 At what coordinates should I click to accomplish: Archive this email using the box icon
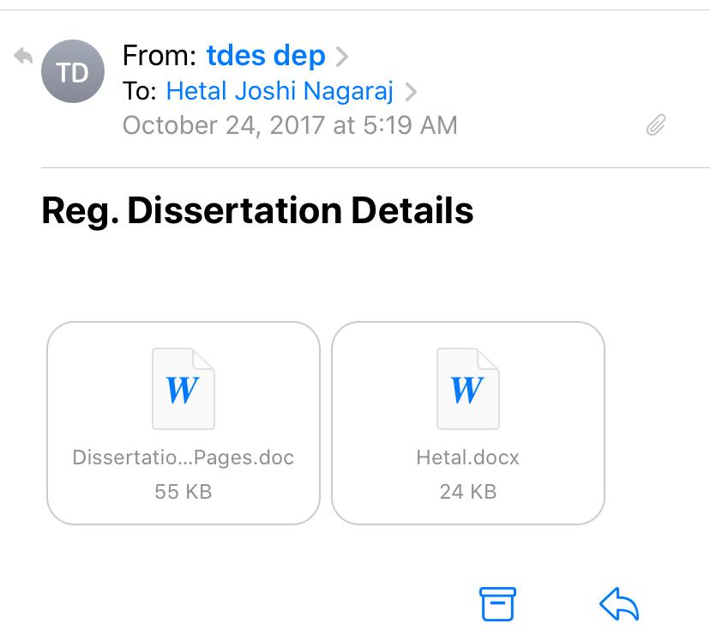pos(497,604)
